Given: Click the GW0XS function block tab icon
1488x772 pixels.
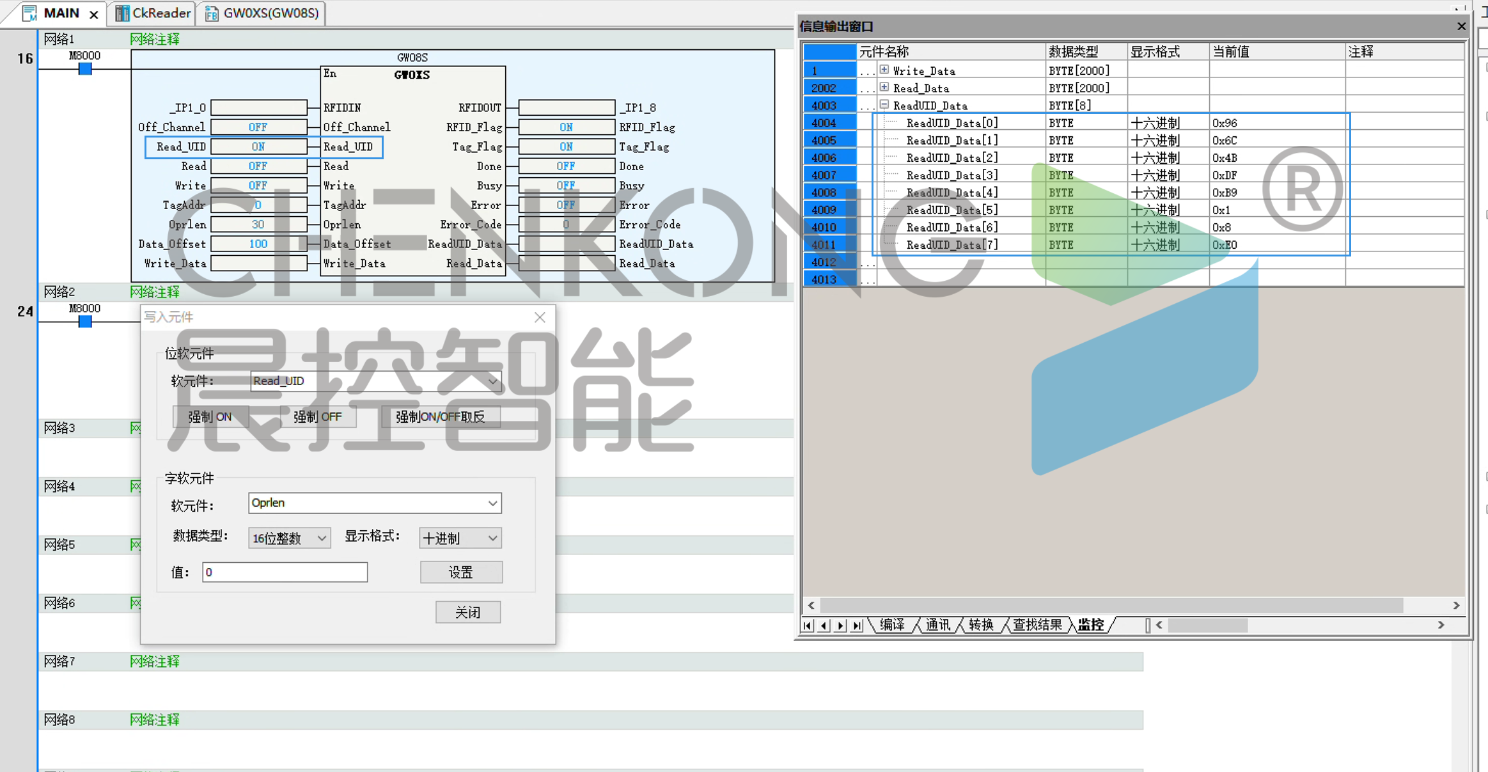Looking at the screenshot, I should point(212,13).
